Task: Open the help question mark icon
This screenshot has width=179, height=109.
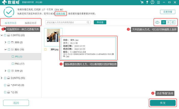Action: [152, 2]
